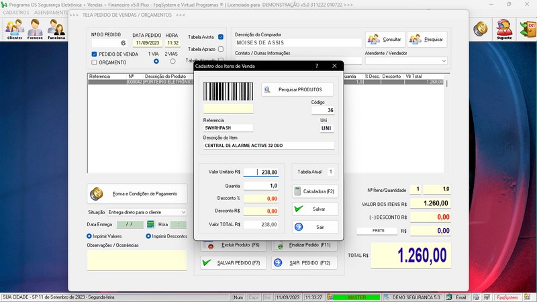
Task: Expand the Atendente / Vendedor dropdown
Action: tap(444, 61)
